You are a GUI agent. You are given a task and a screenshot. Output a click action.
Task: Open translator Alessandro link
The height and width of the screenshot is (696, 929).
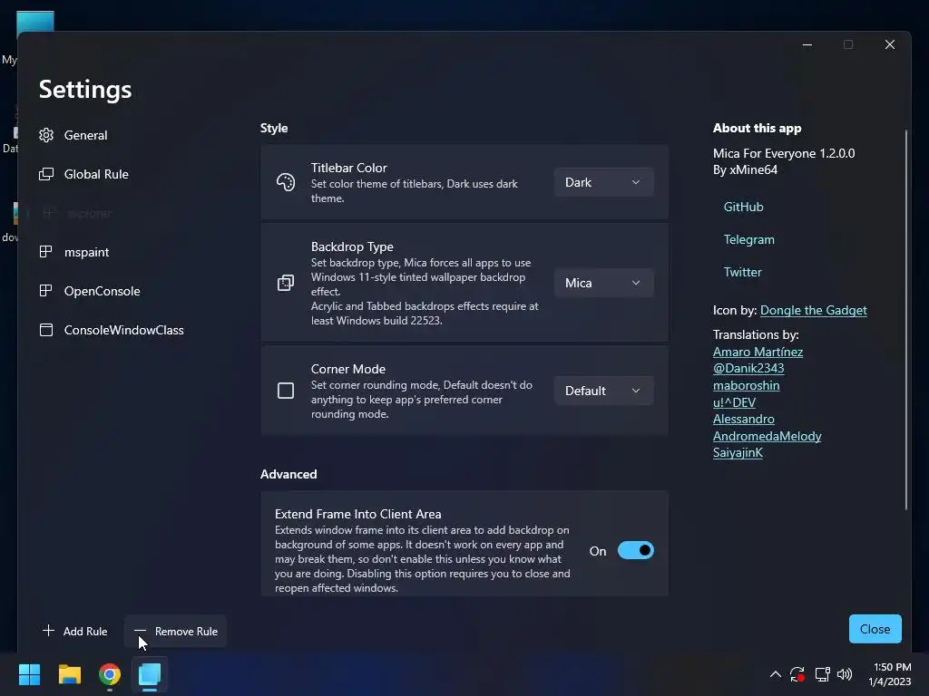pyautogui.click(x=744, y=419)
